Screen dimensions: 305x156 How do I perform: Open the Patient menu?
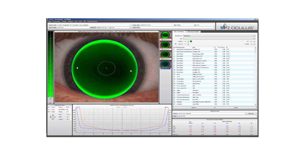click(49, 21)
